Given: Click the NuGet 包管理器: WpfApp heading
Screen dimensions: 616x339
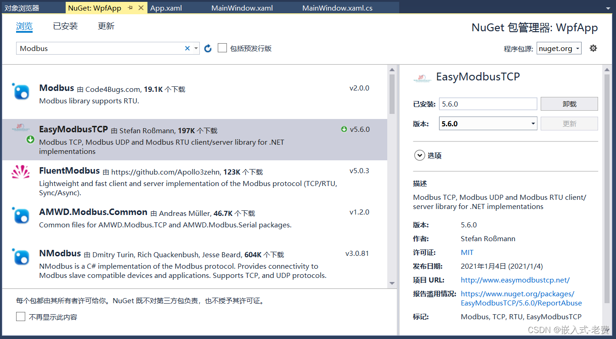Looking at the screenshot, I should 535,28.
